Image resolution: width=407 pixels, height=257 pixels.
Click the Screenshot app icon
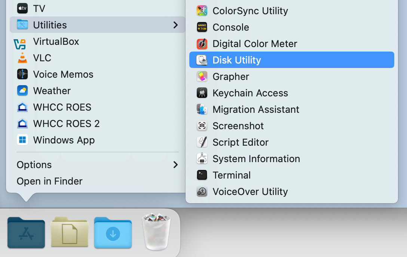click(202, 126)
